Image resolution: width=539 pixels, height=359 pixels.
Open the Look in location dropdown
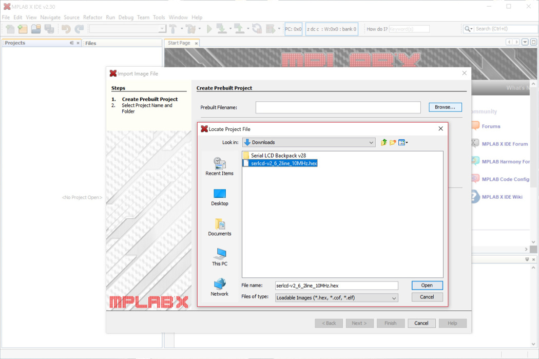click(x=371, y=142)
